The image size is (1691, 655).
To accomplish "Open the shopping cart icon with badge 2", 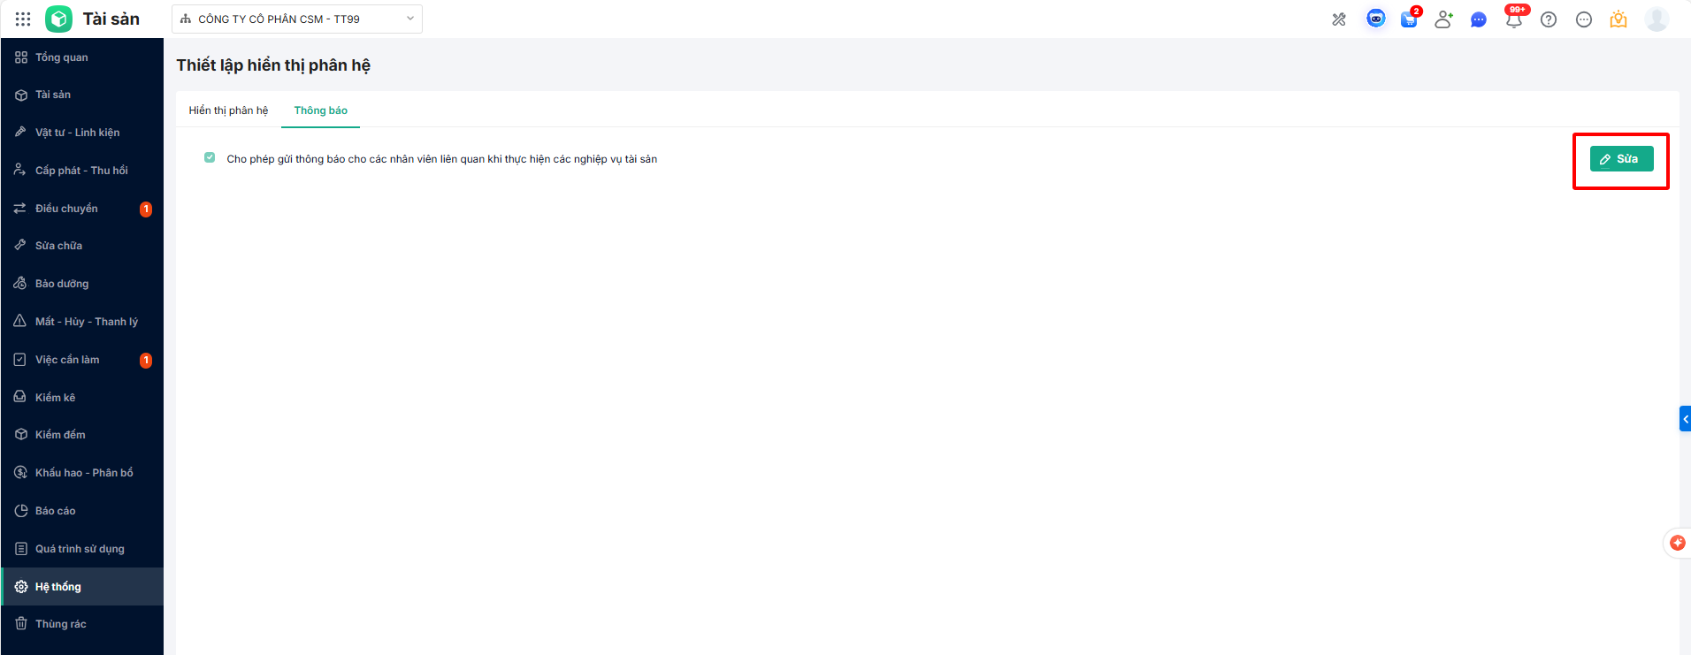I will point(1410,19).
